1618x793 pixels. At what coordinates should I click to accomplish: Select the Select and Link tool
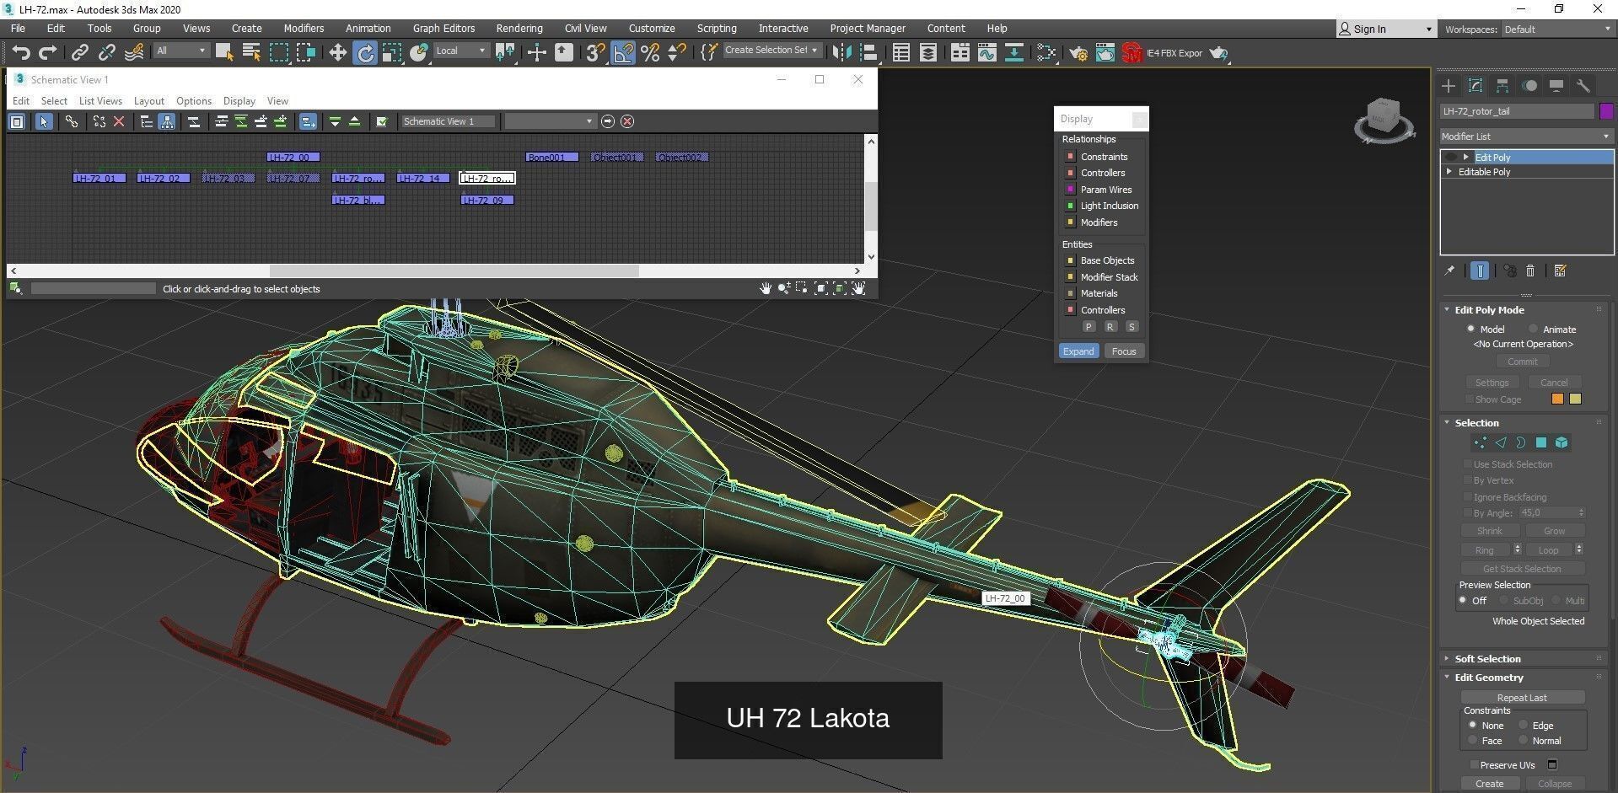(x=79, y=53)
